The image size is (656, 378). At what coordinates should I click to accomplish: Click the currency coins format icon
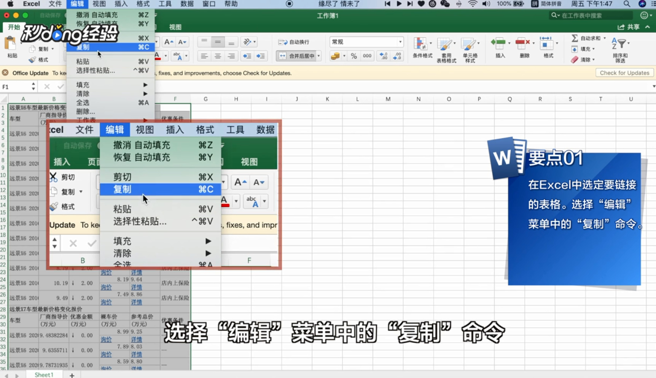335,56
